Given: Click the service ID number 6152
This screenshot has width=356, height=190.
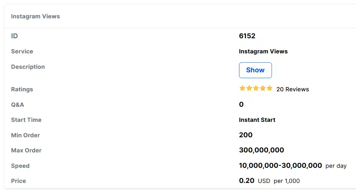Looking at the screenshot, I should [247, 36].
